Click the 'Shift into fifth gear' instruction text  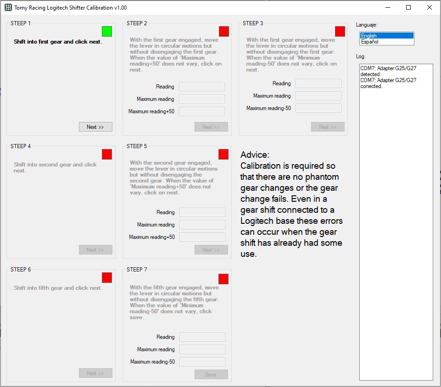[x=58, y=288]
